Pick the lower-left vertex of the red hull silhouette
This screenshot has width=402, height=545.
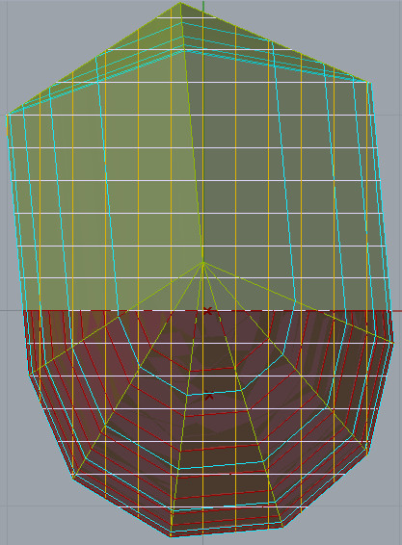coord(73,477)
